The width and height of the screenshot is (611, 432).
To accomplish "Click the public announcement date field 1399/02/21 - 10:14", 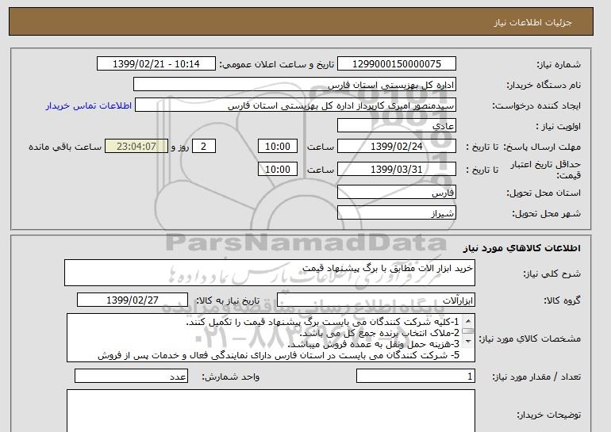I will point(156,64).
